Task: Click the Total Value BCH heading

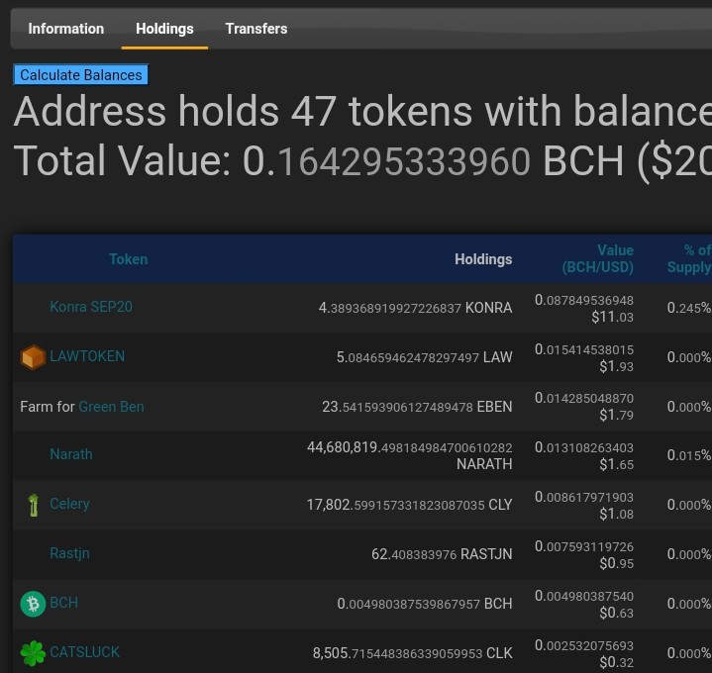Action: tap(362, 160)
